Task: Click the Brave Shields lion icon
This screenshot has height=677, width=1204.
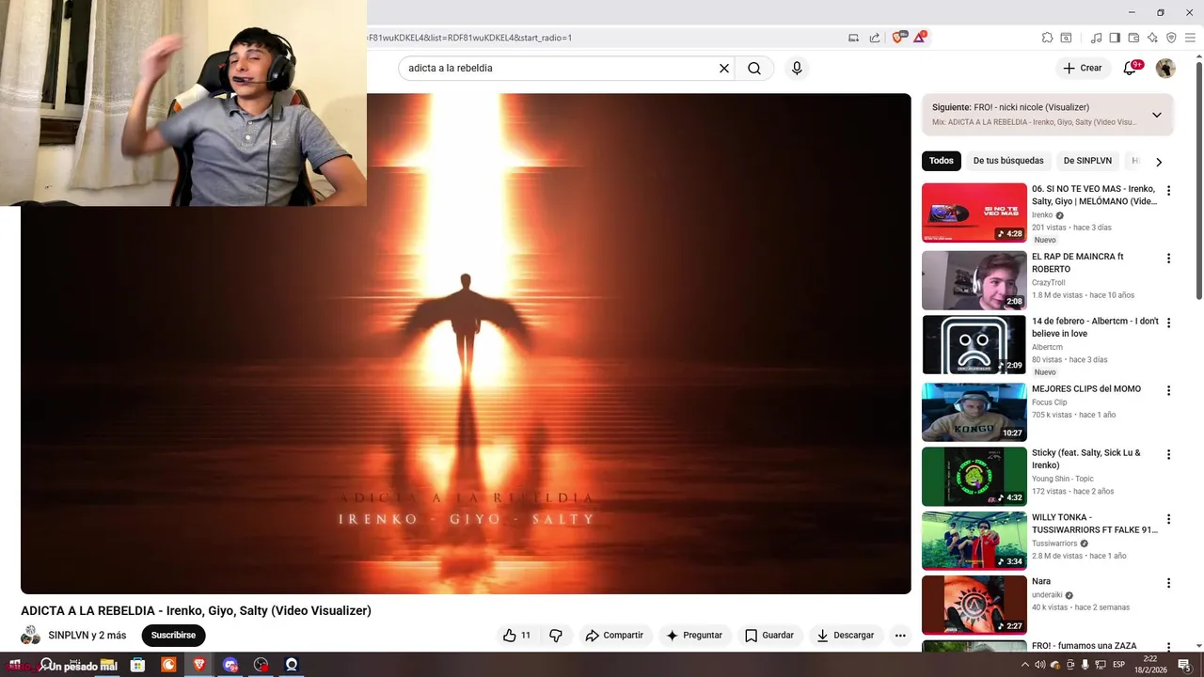Action: point(897,38)
